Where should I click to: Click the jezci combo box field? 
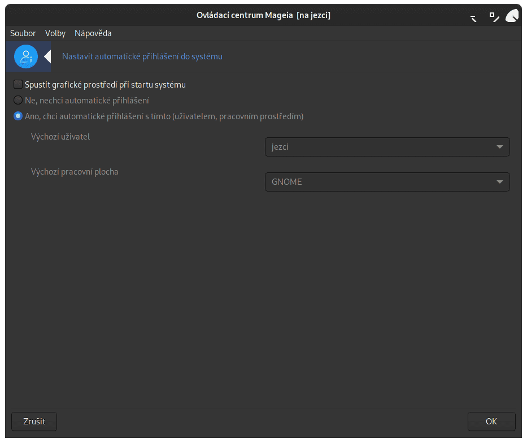tap(367, 146)
